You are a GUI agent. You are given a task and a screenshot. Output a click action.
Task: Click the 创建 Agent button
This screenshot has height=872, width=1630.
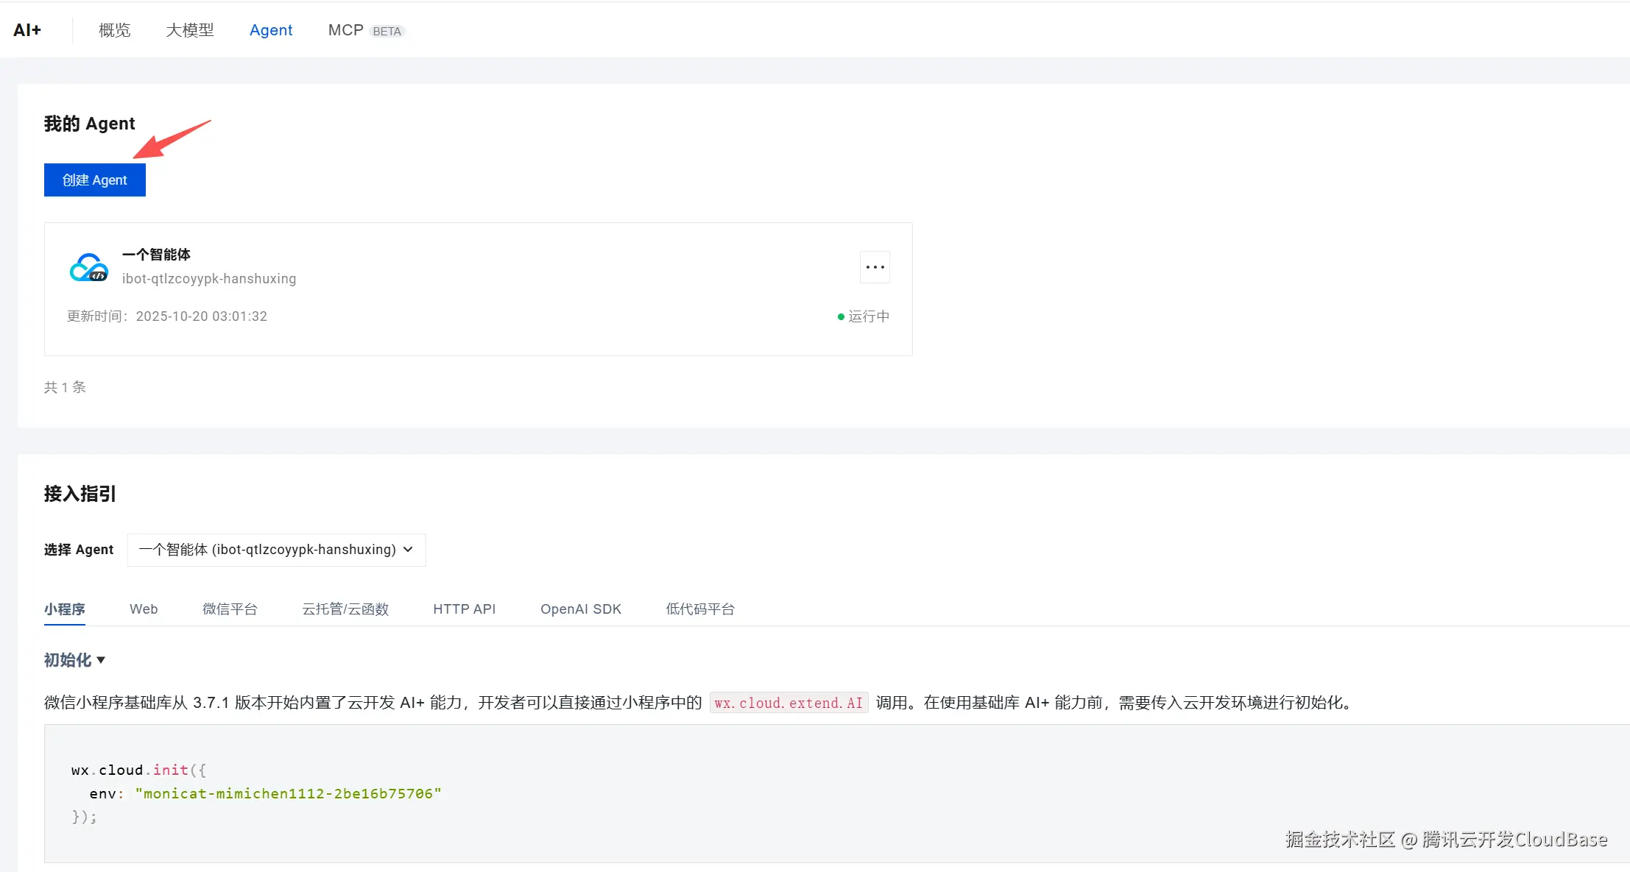[x=94, y=180]
